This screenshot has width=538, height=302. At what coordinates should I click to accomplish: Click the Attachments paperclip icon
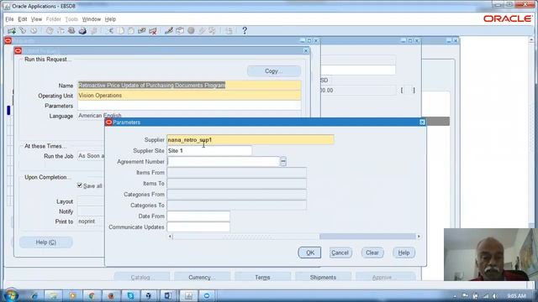(x=202, y=31)
